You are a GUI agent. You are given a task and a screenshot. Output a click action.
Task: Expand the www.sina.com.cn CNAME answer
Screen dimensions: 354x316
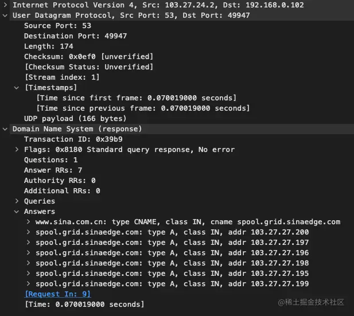[x=28, y=222]
